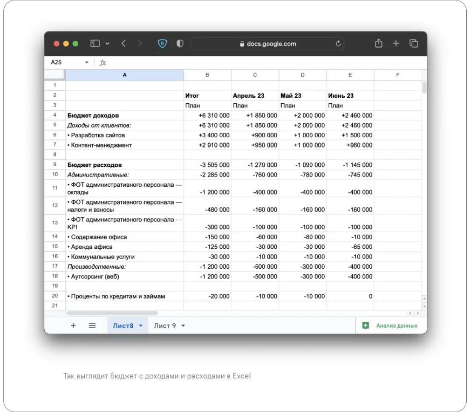Go back with the browser back arrow
The image size is (471, 412).
point(123,44)
